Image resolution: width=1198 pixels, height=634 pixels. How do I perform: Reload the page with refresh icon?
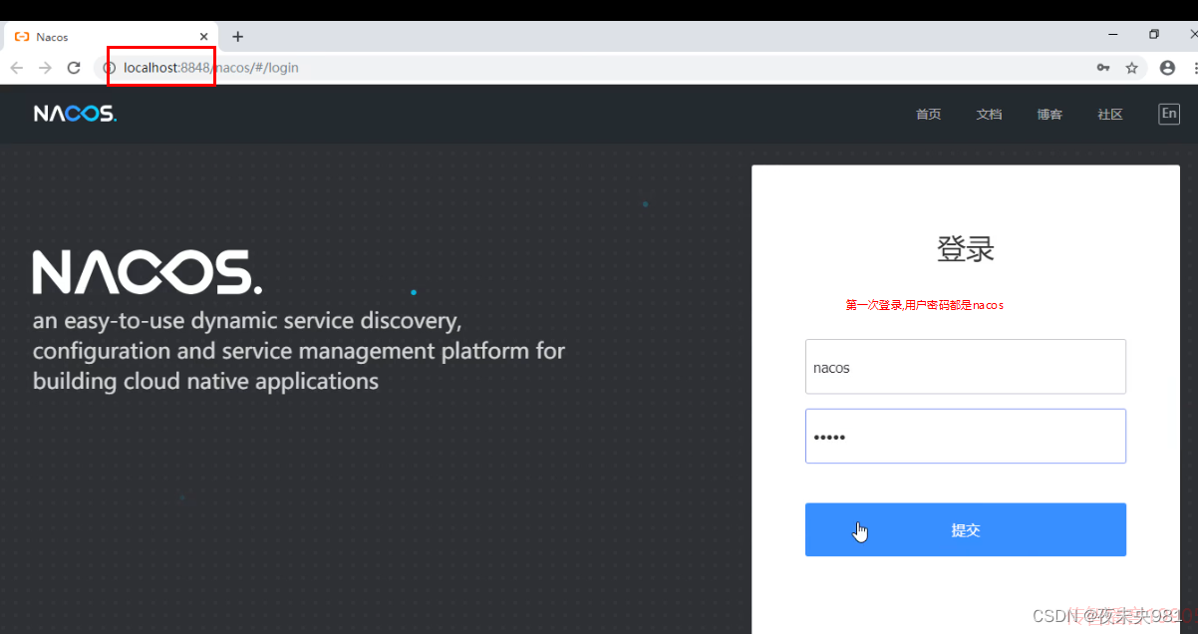pos(74,68)
